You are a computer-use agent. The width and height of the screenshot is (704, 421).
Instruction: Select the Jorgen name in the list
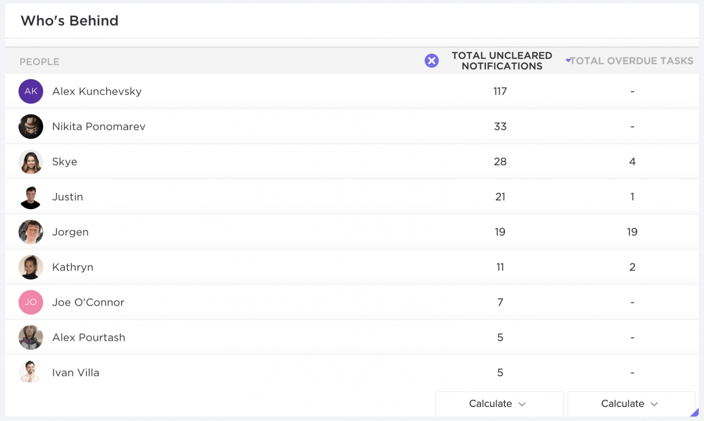(70, 232)
